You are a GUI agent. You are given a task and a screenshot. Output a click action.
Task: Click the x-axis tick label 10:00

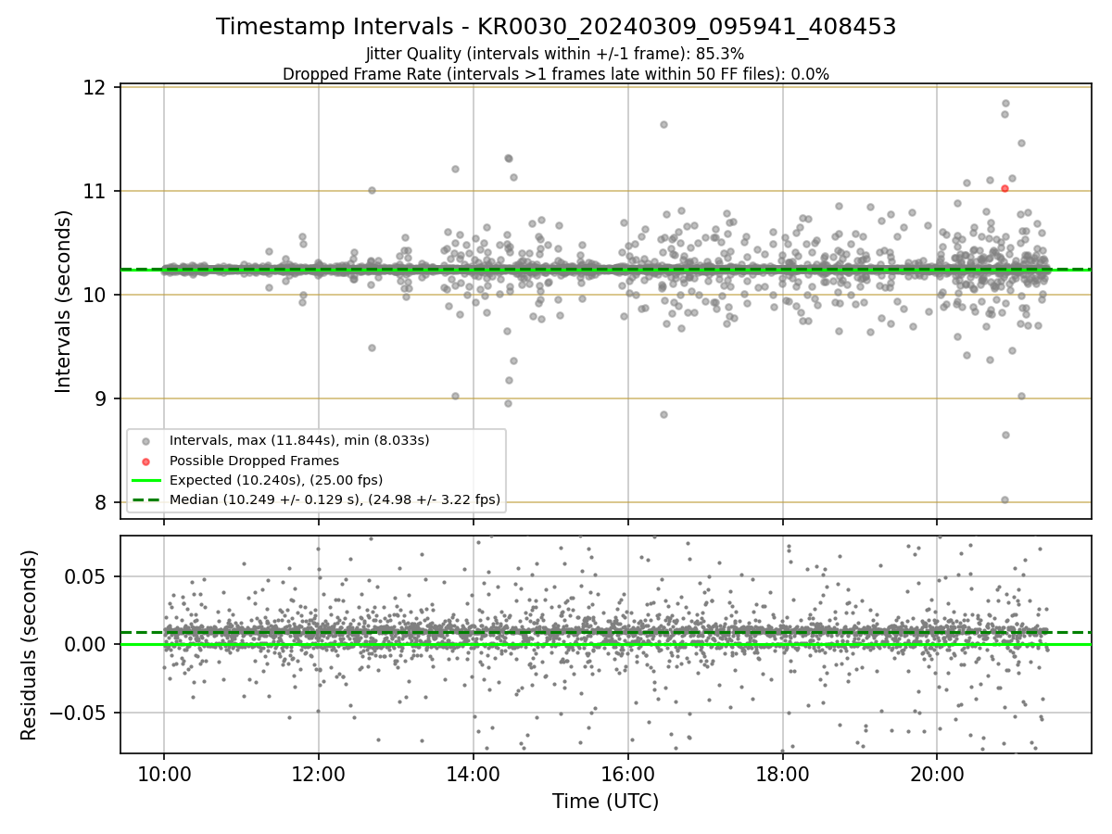pos(164,774)
